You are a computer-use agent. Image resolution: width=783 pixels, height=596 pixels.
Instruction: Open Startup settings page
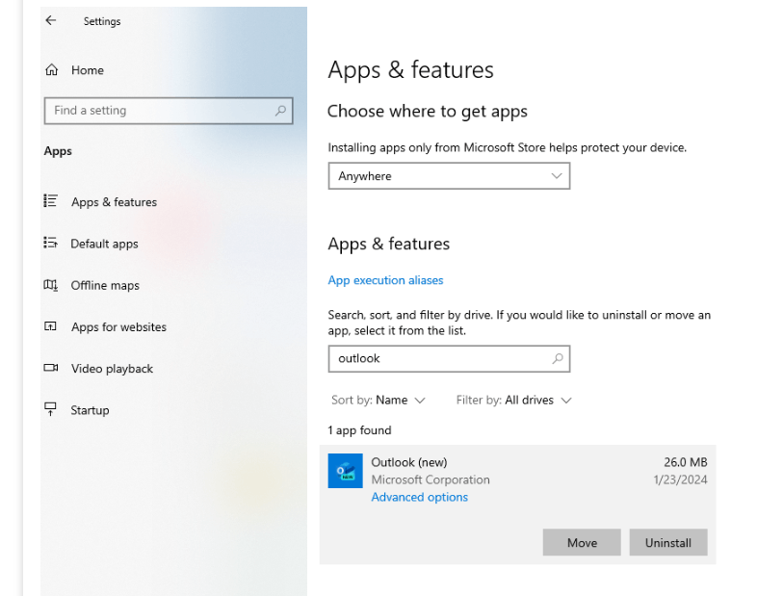[90, 410]
